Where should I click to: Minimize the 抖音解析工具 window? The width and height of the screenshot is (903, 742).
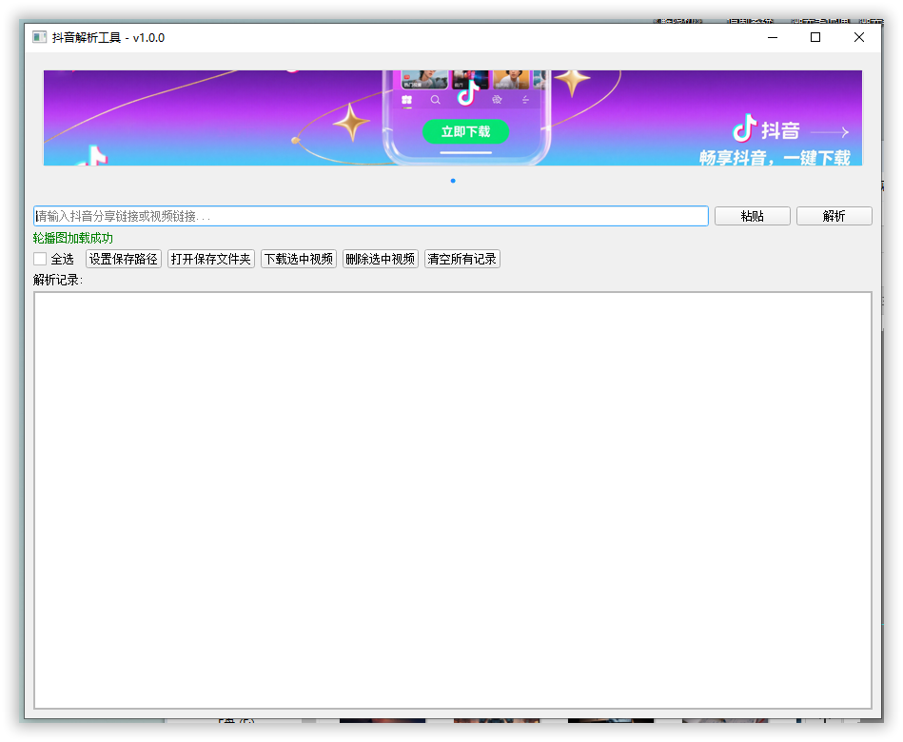pyautogui.click(x=773, y=37)
